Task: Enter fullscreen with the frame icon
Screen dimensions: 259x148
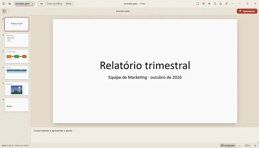Action: click(198, 4)
